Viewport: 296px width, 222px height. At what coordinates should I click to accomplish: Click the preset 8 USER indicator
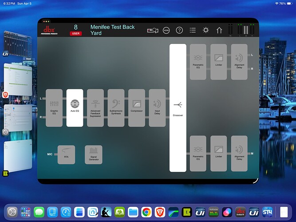click(75, 30)
